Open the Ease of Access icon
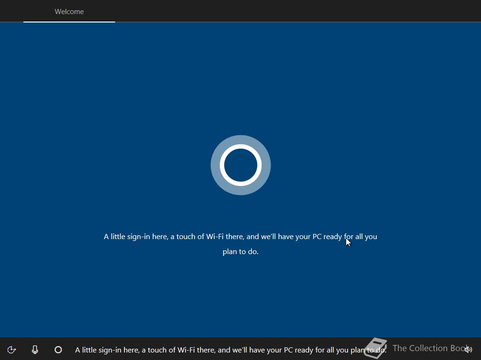The image size is (481, 360). pyautogui.click(x=12, y=350)
